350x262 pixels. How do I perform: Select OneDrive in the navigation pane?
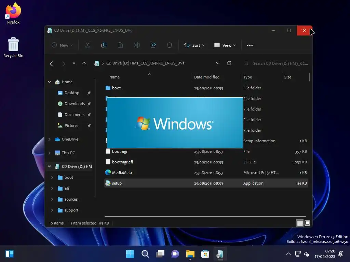click(70, 139)
